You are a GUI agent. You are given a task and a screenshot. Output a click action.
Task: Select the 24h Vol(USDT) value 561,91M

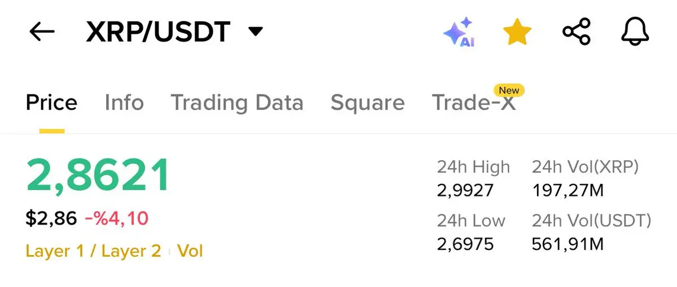(x=568, y=244)
